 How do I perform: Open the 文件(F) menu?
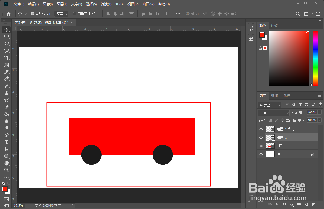(x=19, y=4)
